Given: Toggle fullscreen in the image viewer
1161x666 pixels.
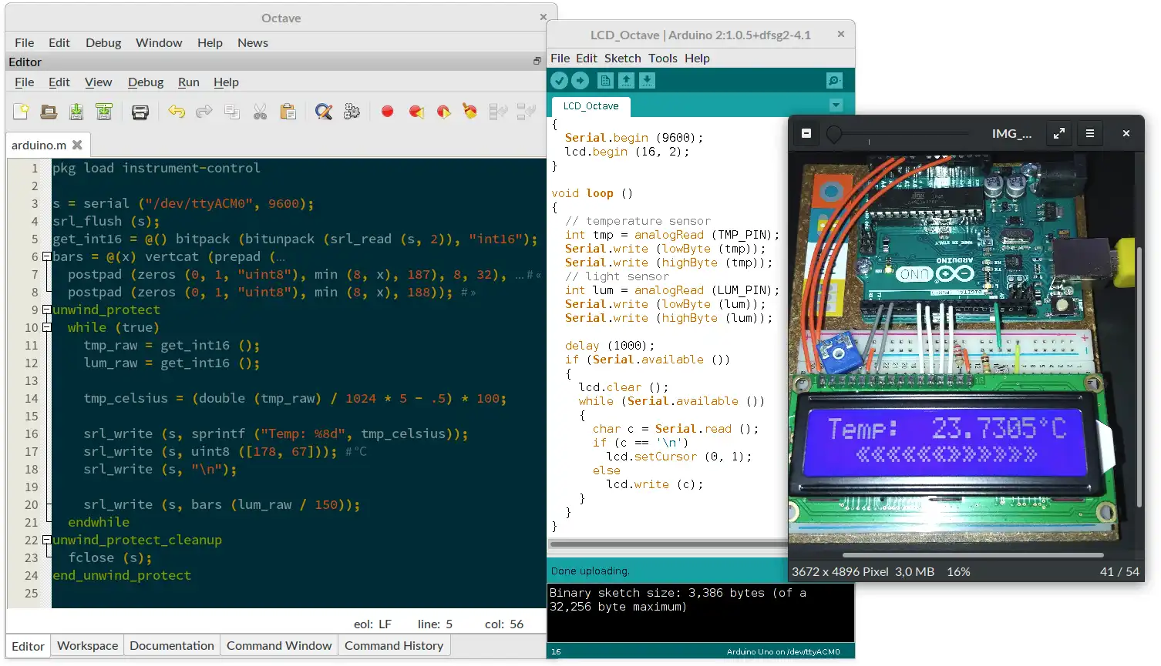Looking at the screenshot, I should (x=1059, y=133).
